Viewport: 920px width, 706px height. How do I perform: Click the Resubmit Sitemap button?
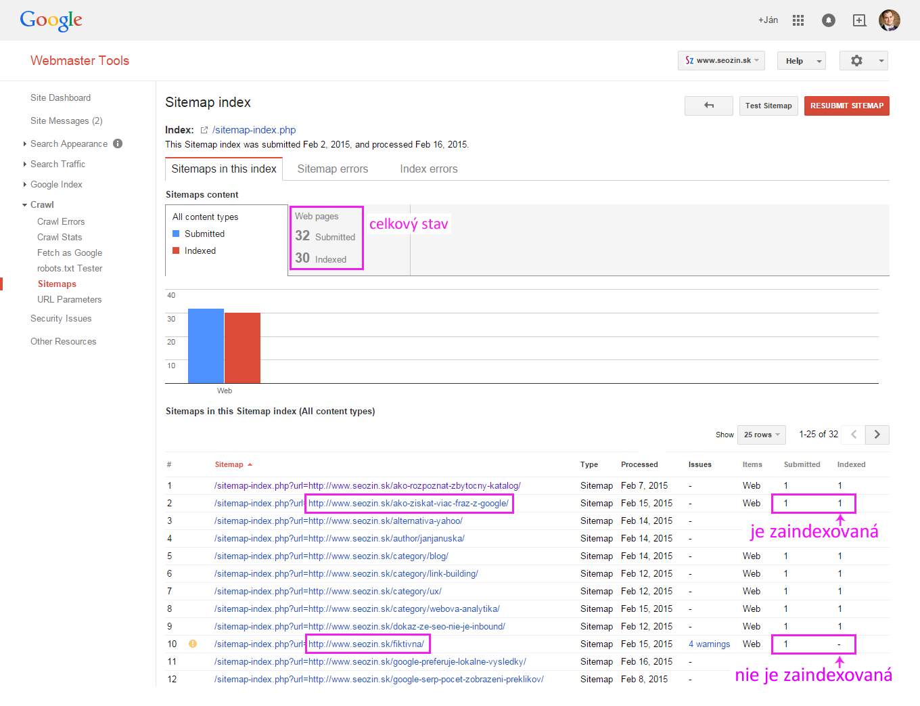pos(847,106)
